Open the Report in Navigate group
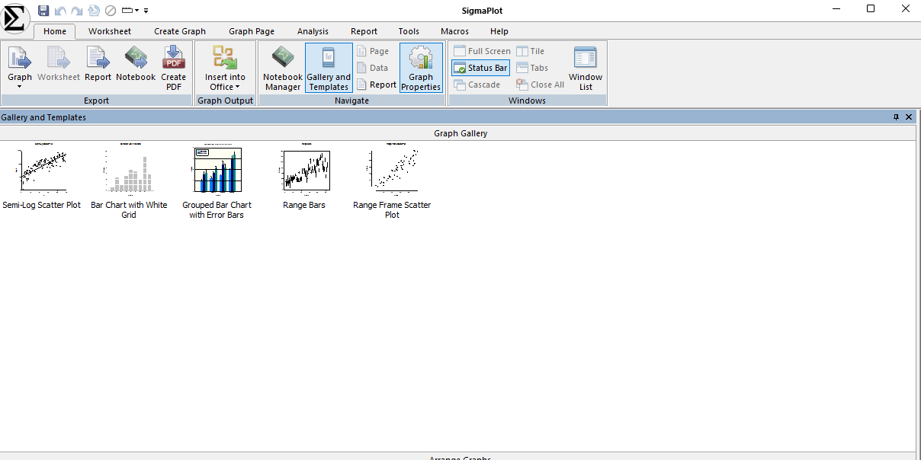The width and height of the screenshot is (921, 460). [377, 85]
